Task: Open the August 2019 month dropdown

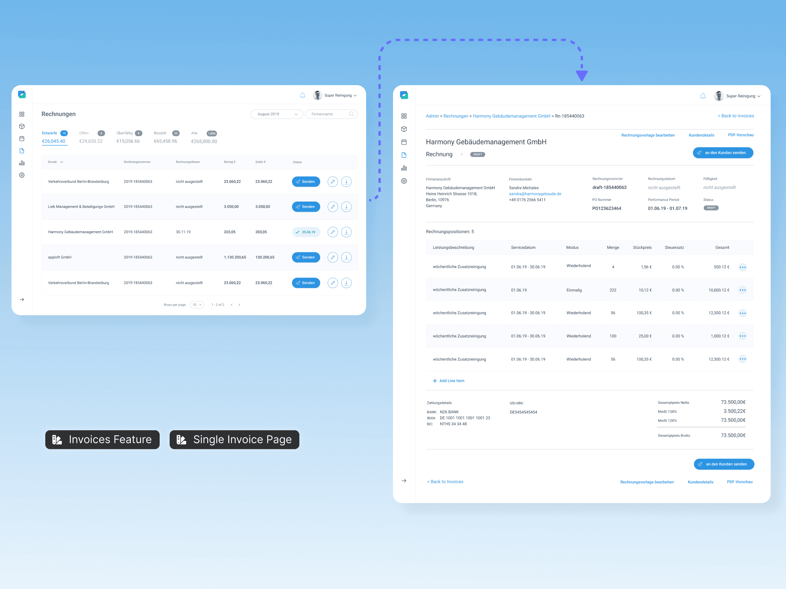Action: (277, 114)
